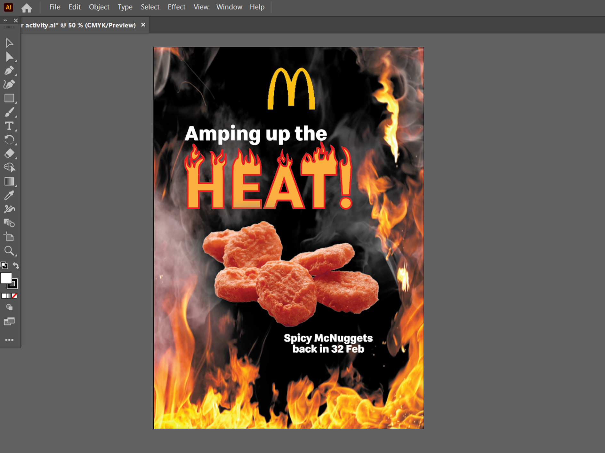Image resolution: width=605 pixels, height=453 pixels.
Task: Open the Change Screen Mode options
Action: (x=9, y=321)
